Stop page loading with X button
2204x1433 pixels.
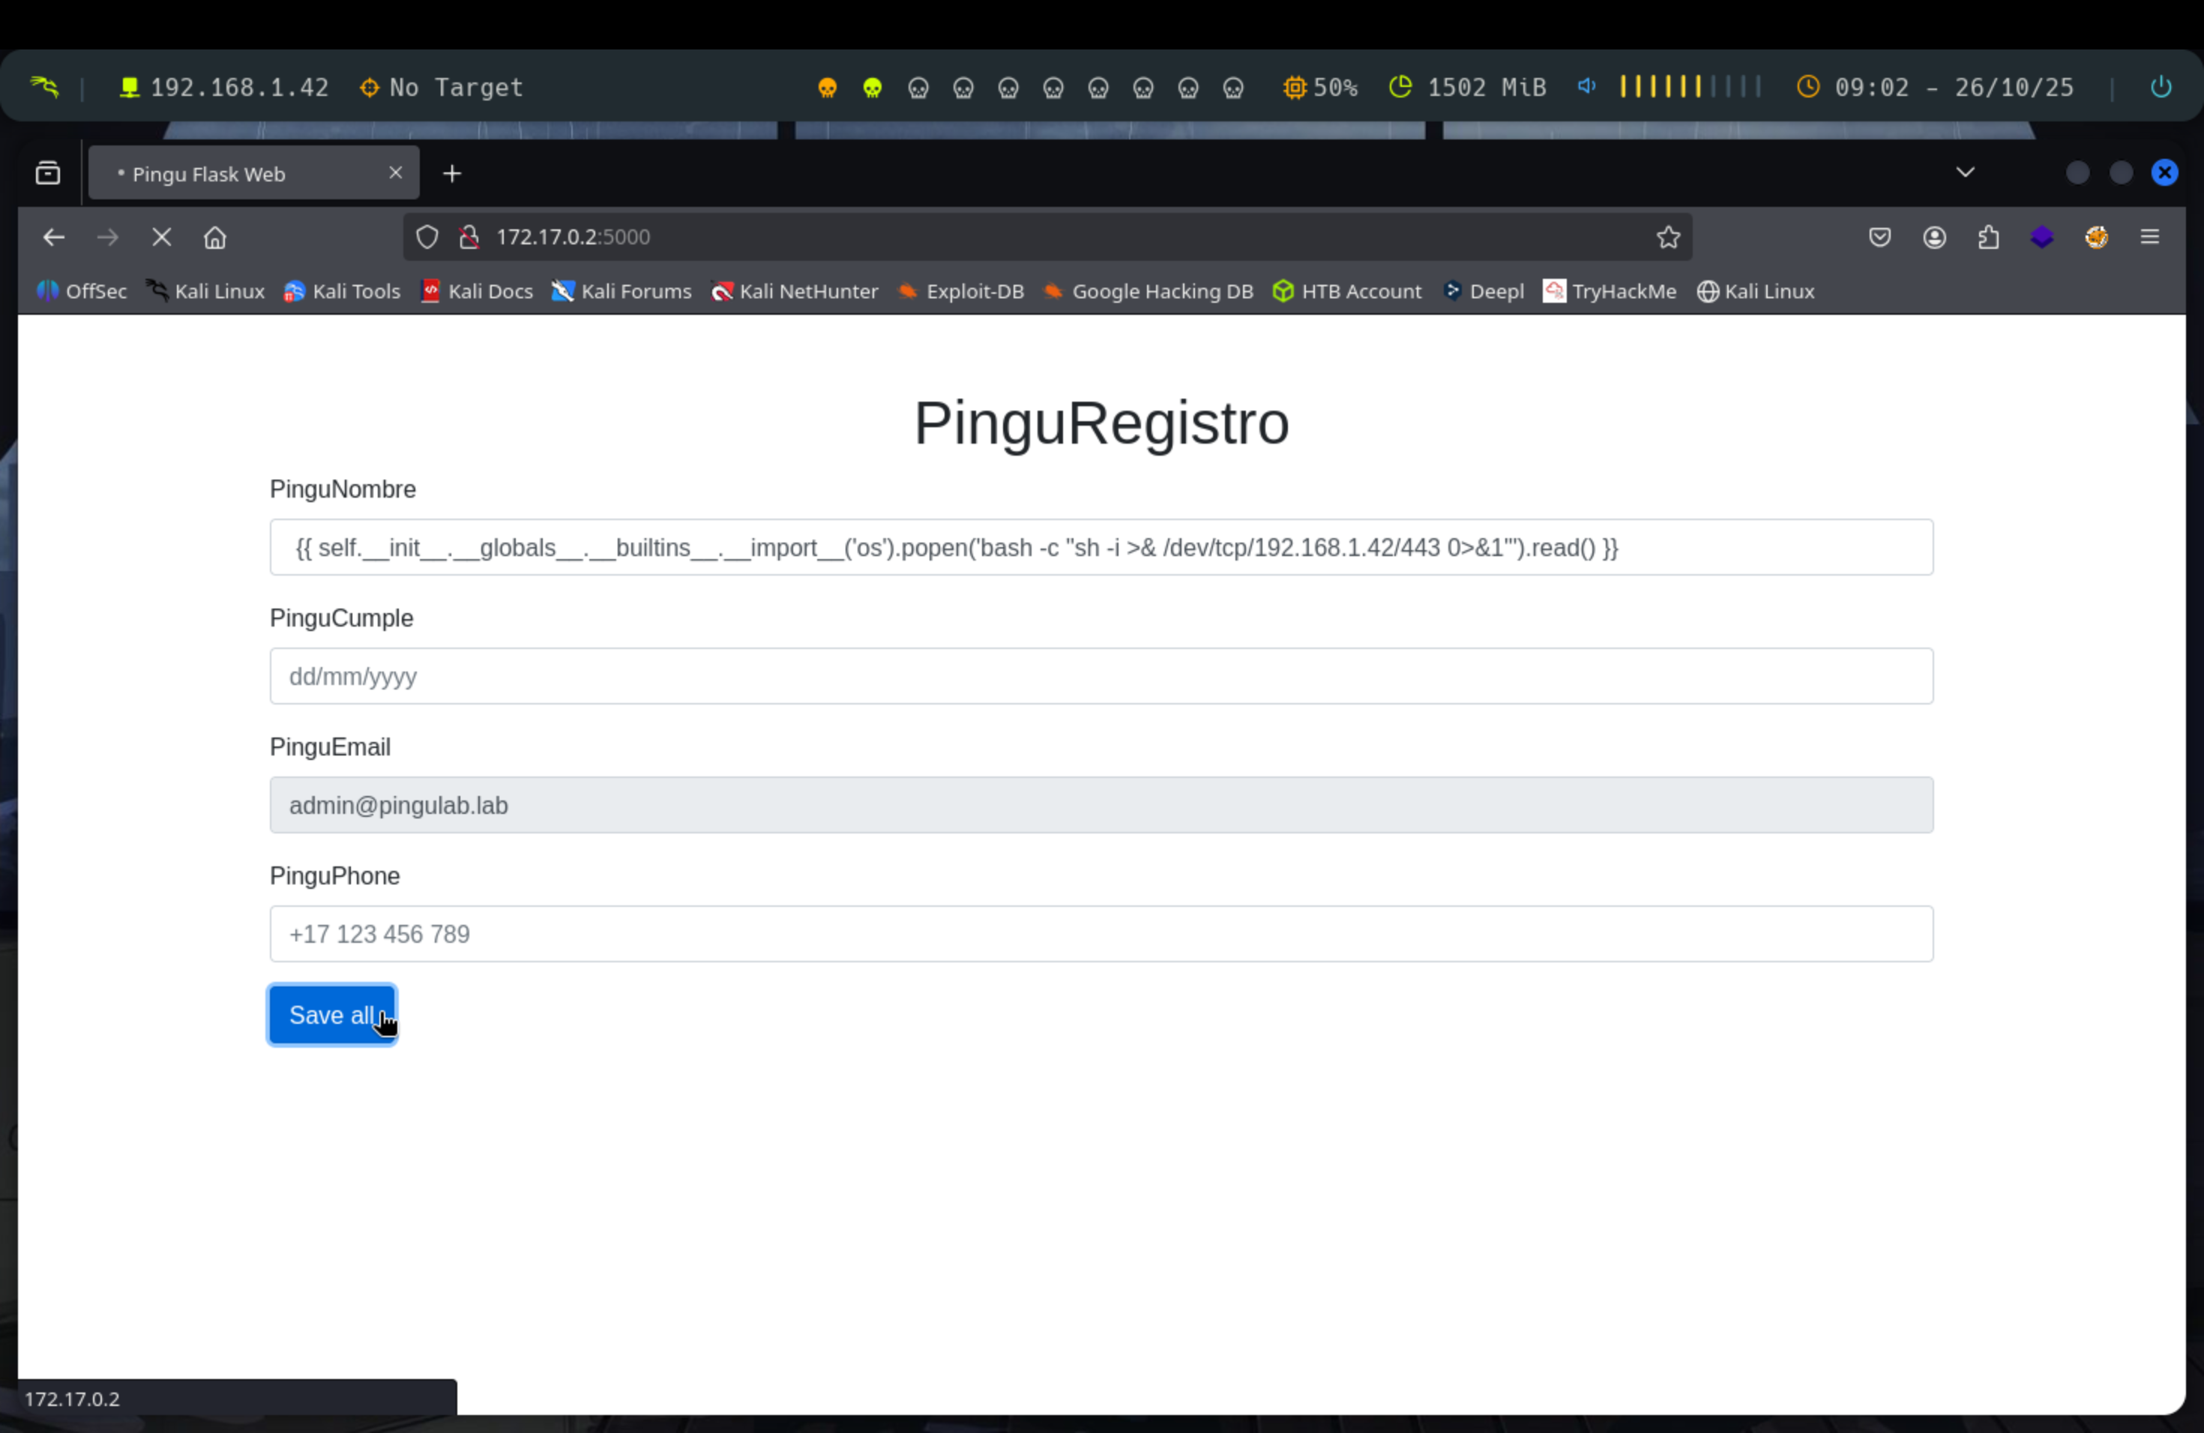pyautogui.click(x=161, y=237)
